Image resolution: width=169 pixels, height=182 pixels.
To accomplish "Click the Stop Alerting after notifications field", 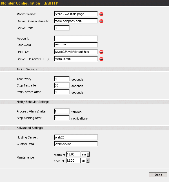I will click(x=62, y=118).
